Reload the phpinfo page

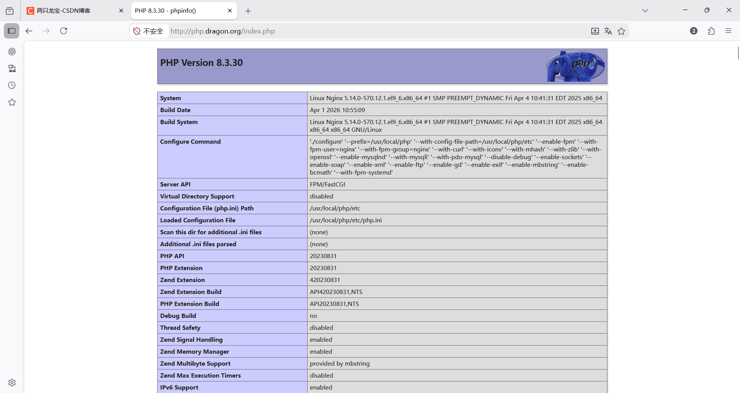(x=64, y=31)
